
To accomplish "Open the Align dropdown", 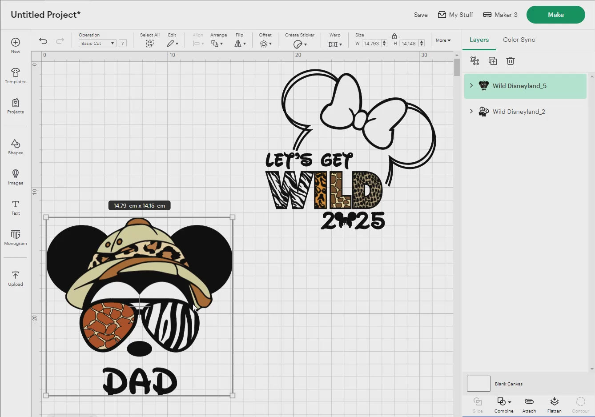I will (x=198, y=44).
